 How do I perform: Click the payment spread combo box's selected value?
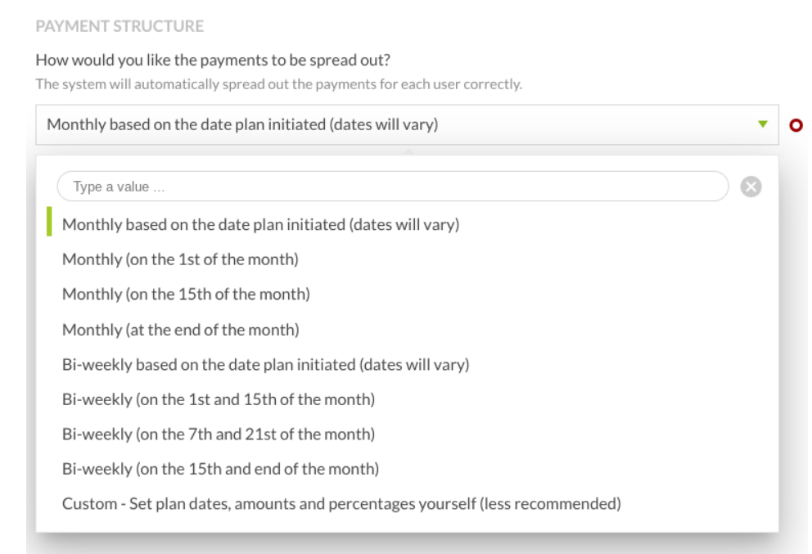pos(242,125)
